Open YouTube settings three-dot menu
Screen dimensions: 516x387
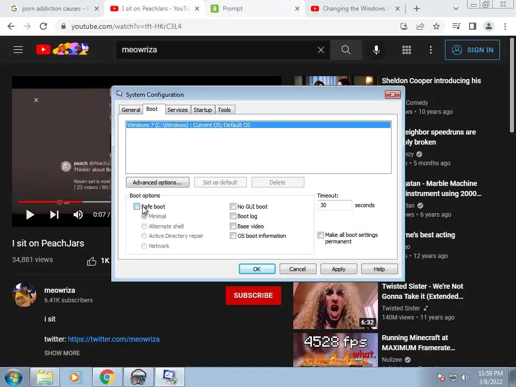pyautogui.click(x=431, y=50)
